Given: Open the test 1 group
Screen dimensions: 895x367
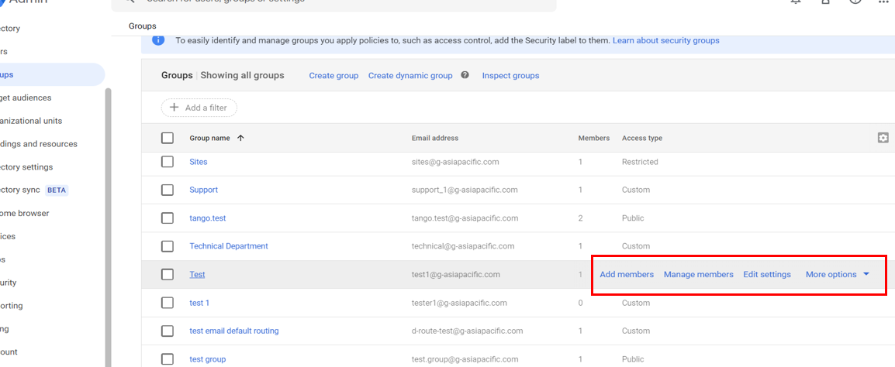Looking at the screenshot, I should coord(199,303).
